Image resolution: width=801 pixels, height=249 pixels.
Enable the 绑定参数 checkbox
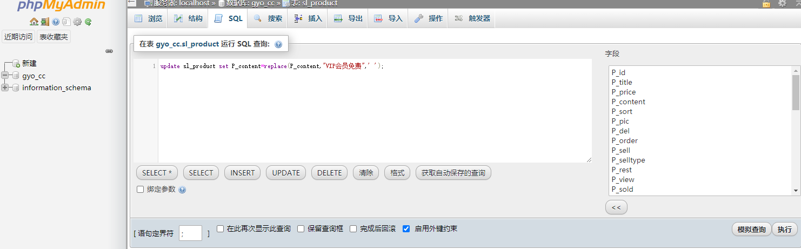point(141,190)
